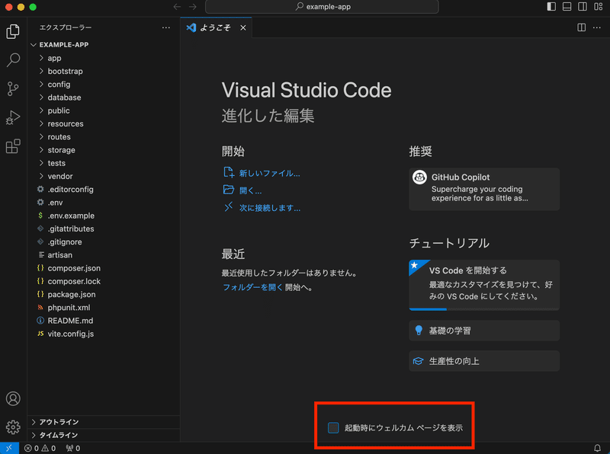Split the editor to the right
Screen dimensions: 610x454
(x=581, y=27)
